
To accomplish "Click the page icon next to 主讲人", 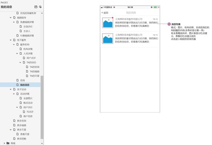I will [21, 31].
